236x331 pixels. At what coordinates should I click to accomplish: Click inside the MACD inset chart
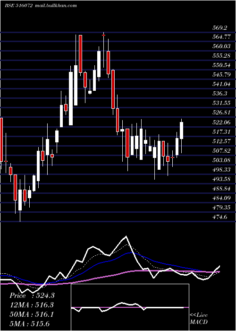[x=130, y=307]
